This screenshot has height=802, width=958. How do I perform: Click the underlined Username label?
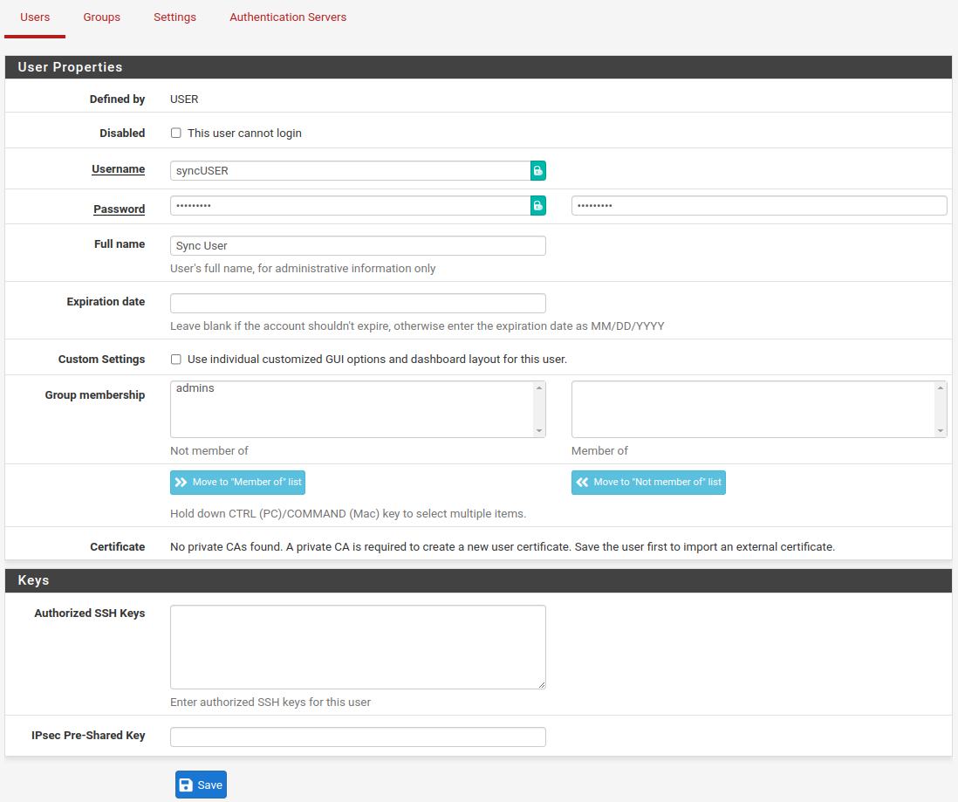[x=119, y=168]
